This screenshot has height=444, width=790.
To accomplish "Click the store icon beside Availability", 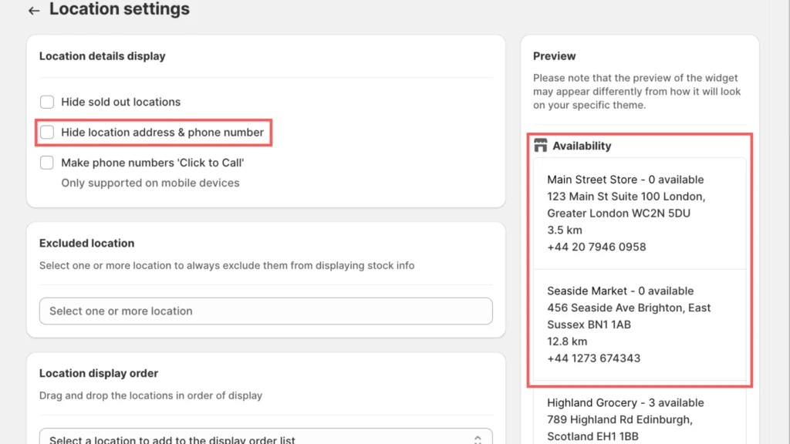I will (540, 146).
